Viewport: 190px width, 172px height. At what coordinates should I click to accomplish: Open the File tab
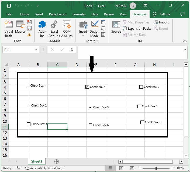pos(9,14)
